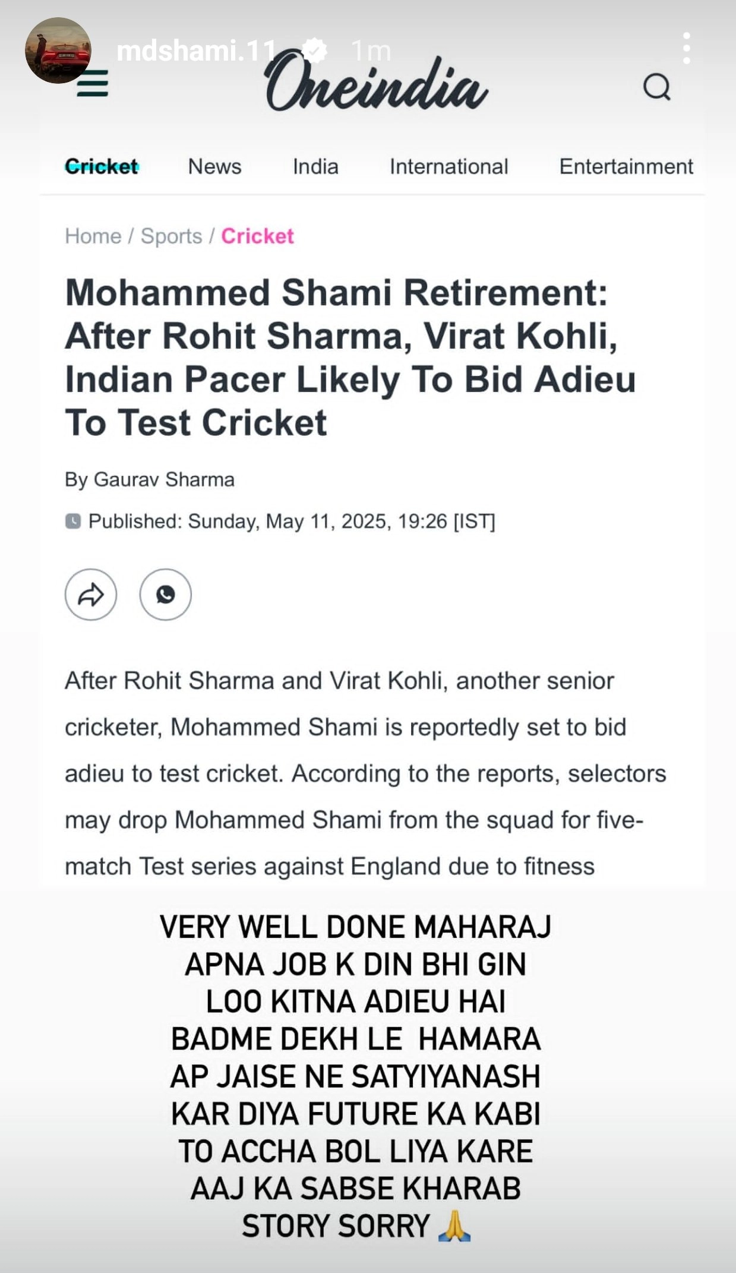Tap the Oneindia hamburger menu icon
The width and height of the screenshot is (736, 1273).
[93, 83]
